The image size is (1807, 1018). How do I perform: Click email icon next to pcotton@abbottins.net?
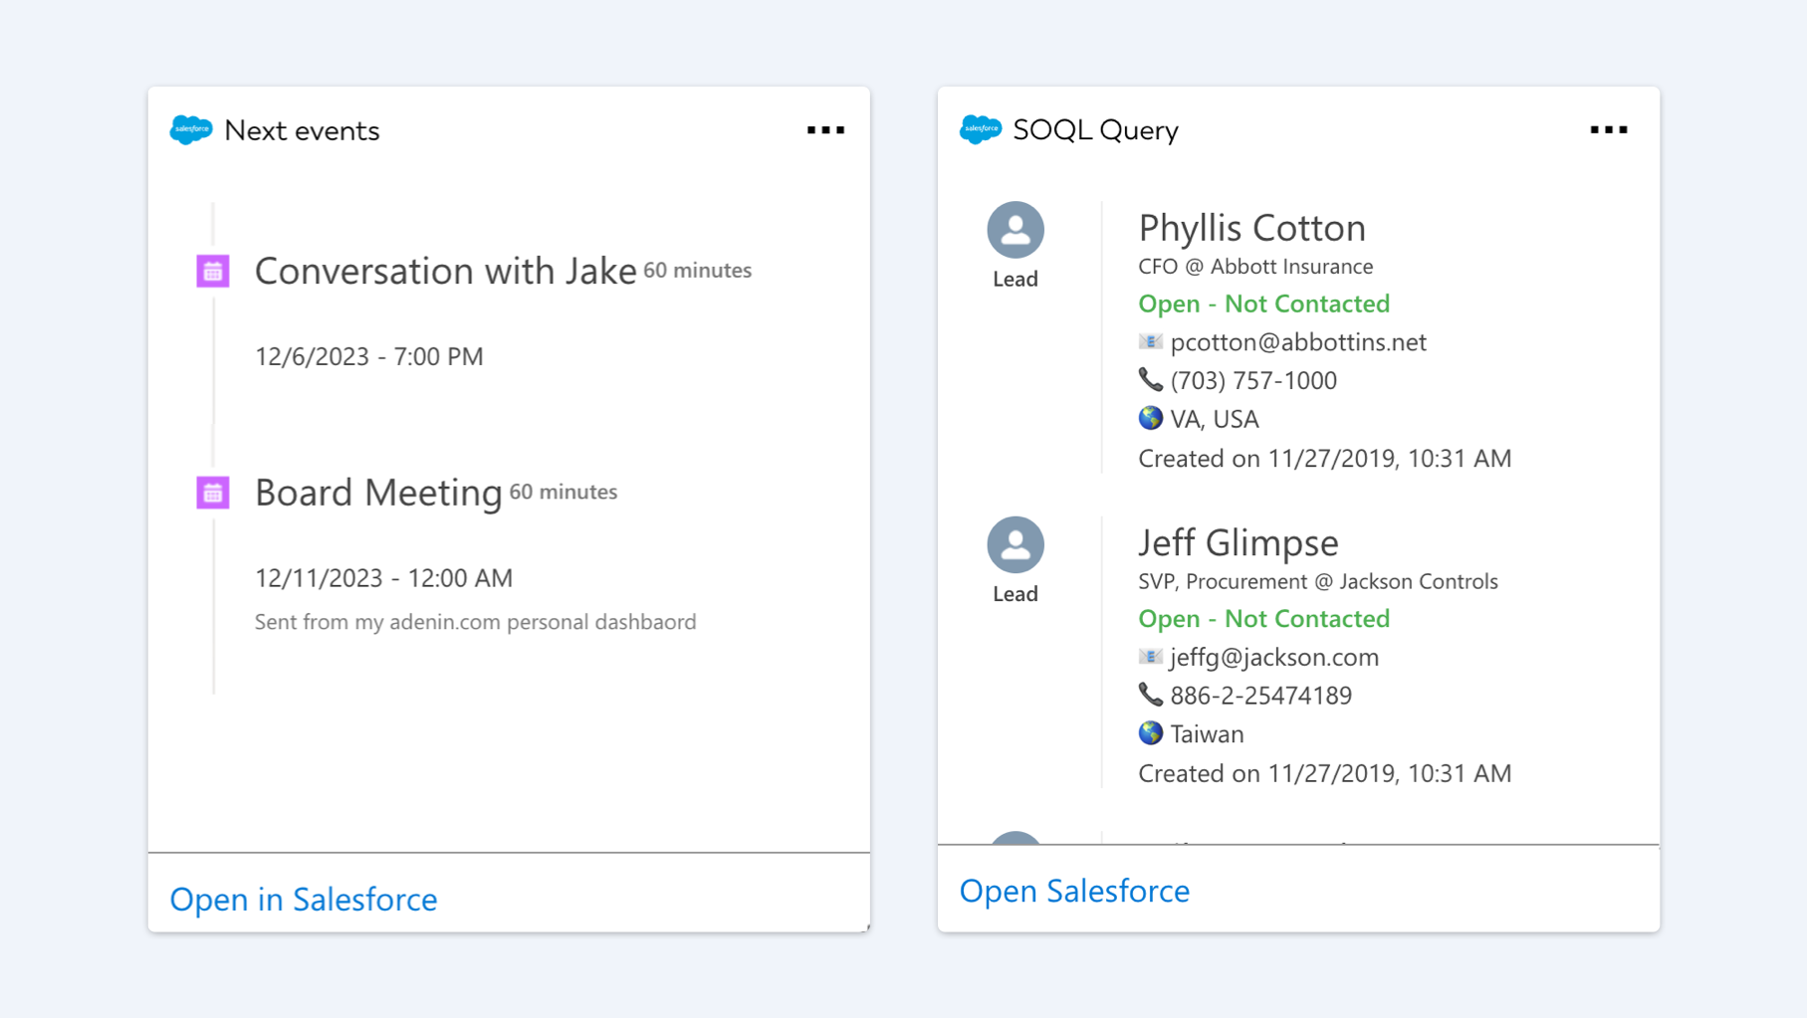(x=1150, y=342)
